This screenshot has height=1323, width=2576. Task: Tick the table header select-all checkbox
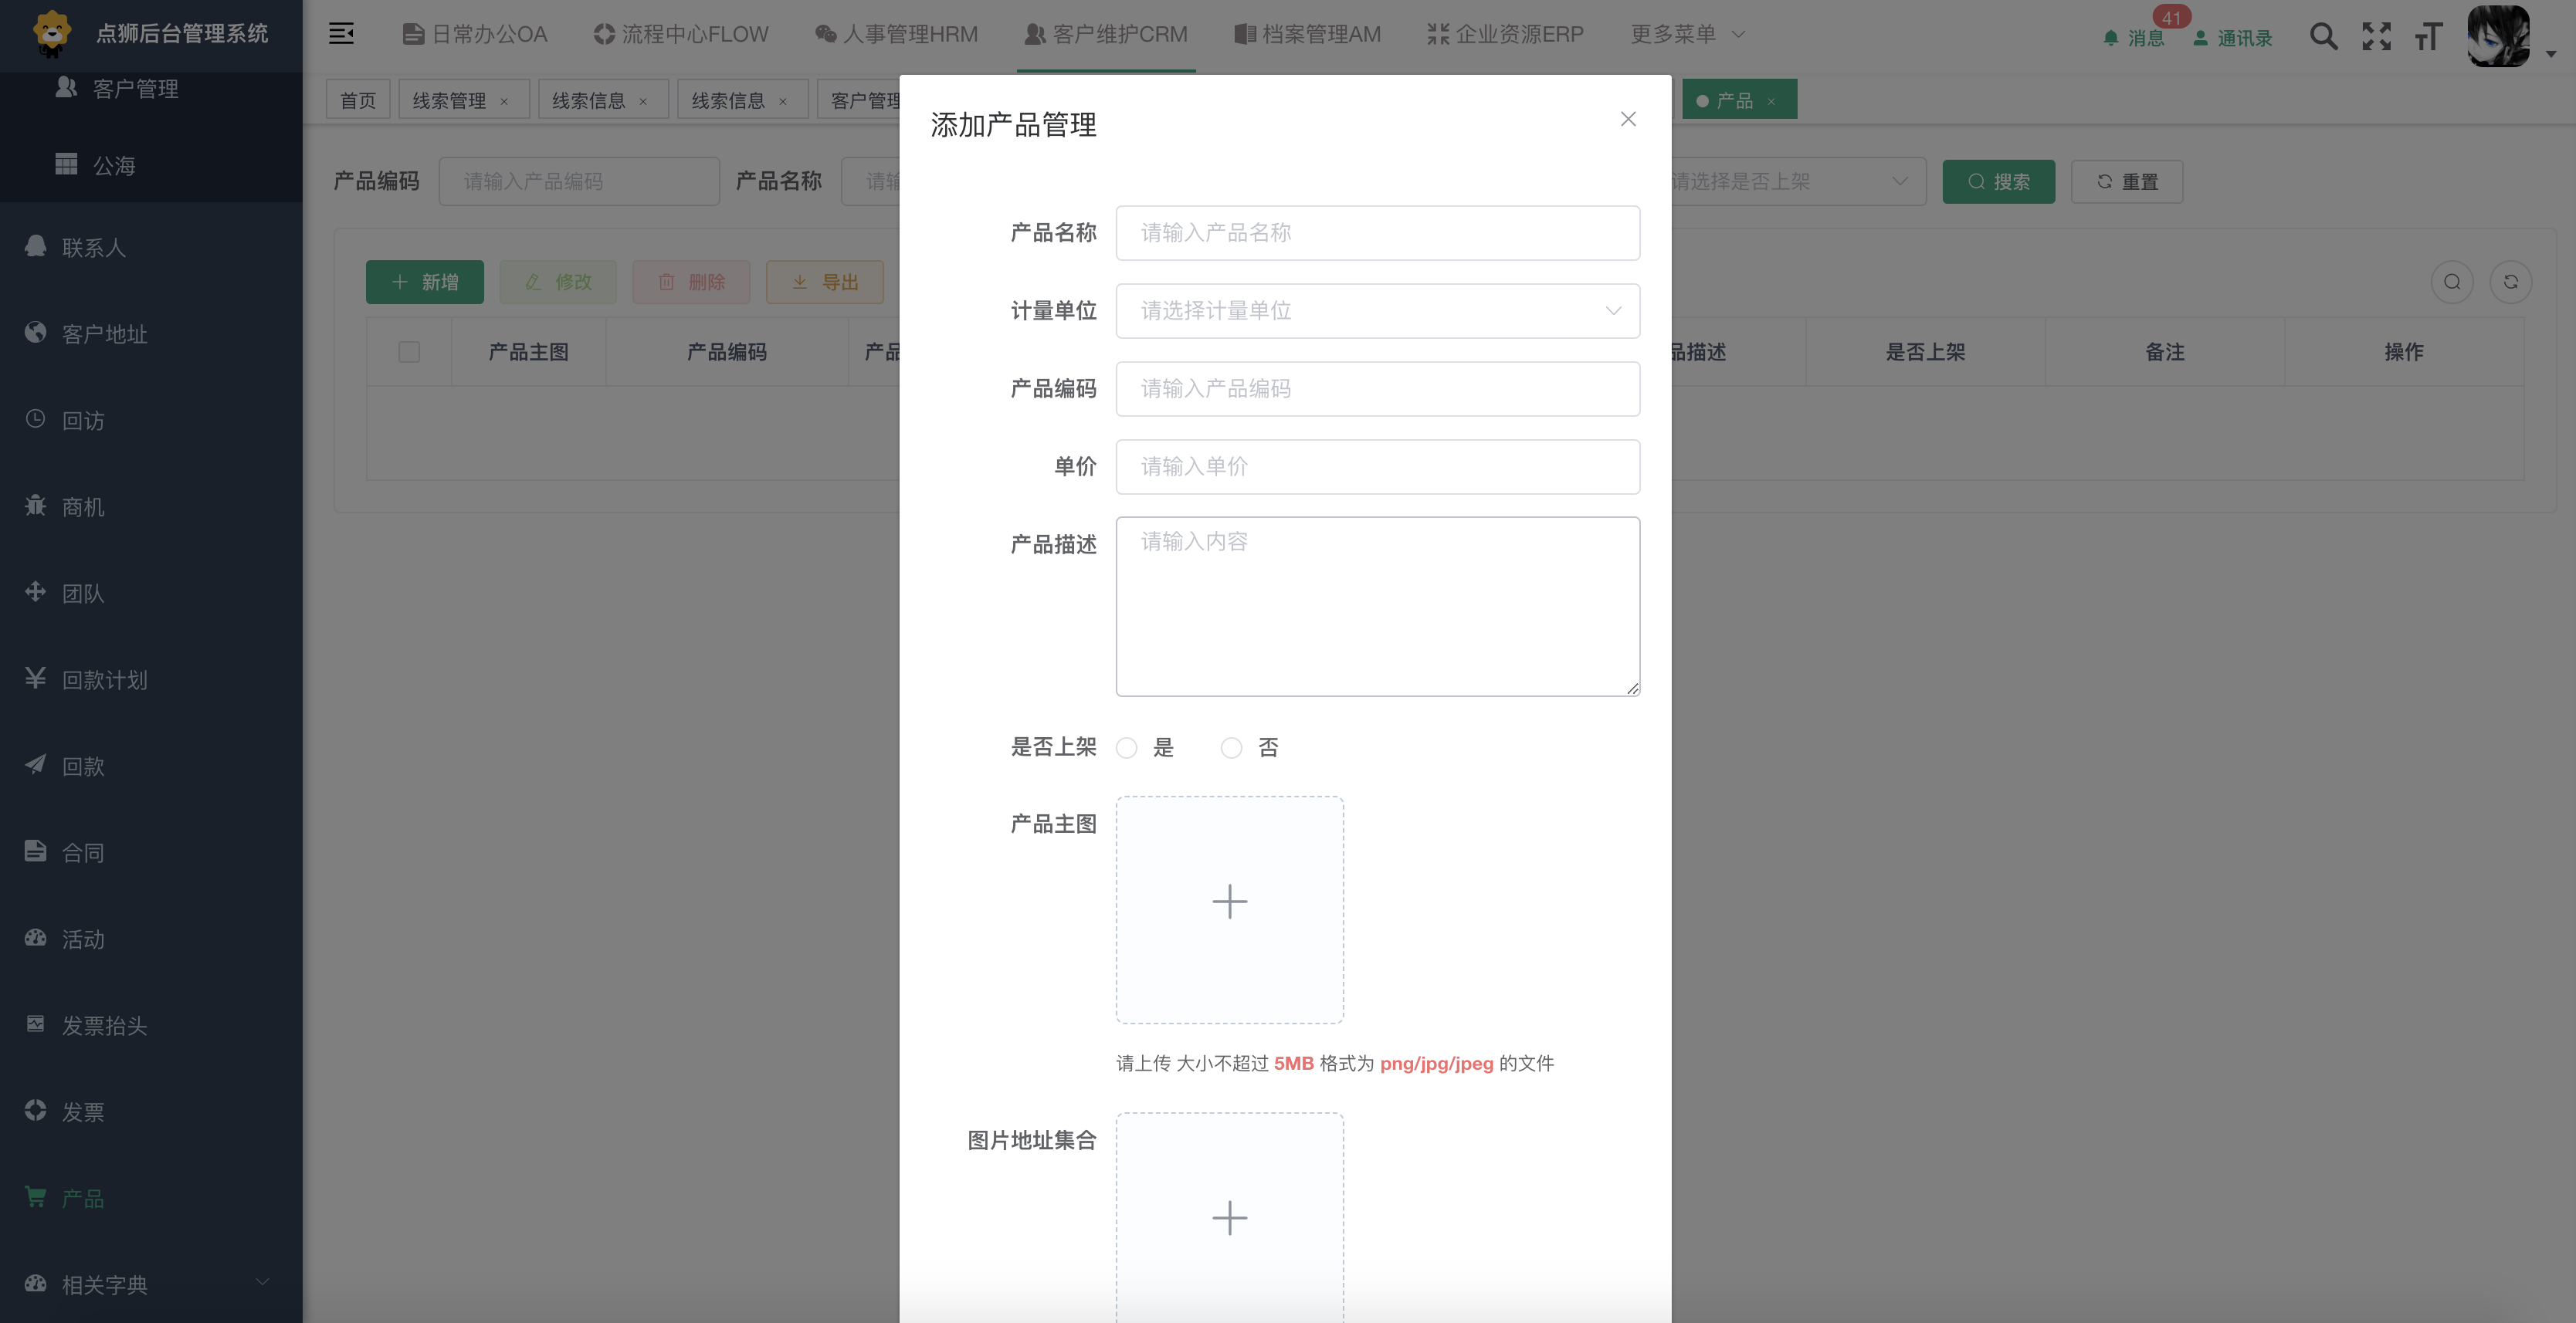[409, 352]
